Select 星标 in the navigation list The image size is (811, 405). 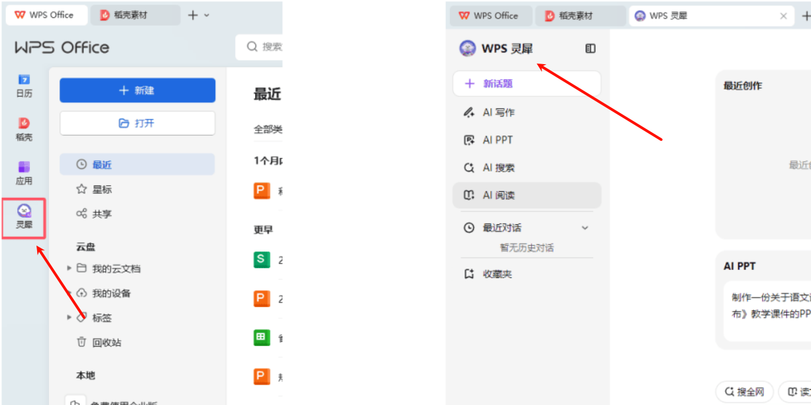point(102,189)
